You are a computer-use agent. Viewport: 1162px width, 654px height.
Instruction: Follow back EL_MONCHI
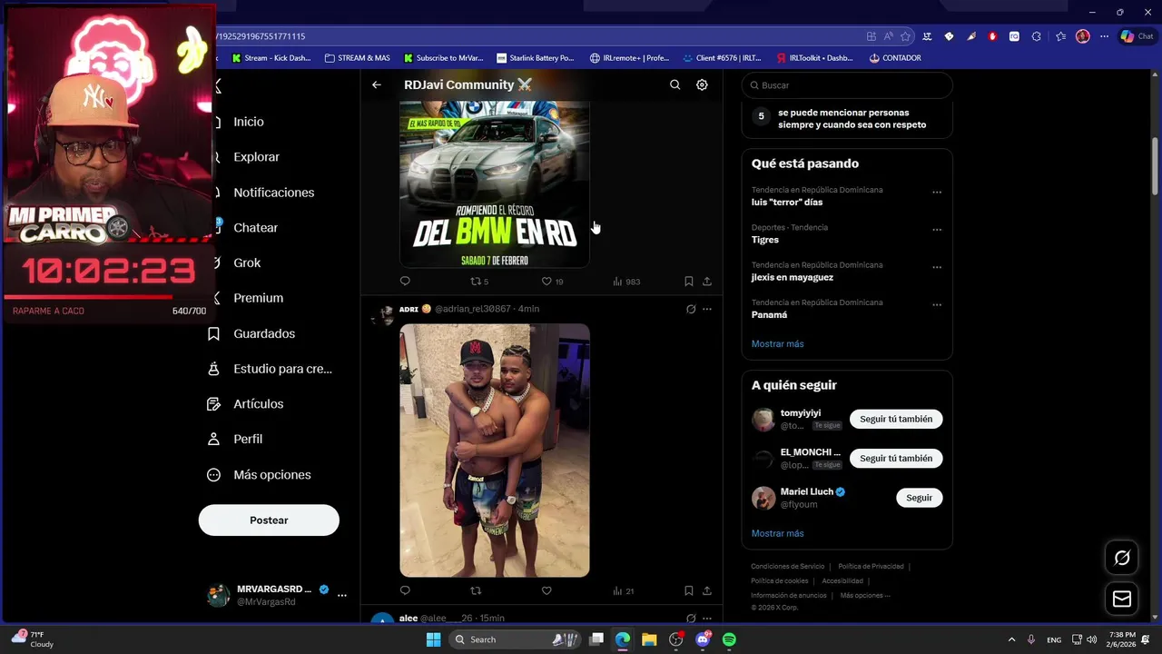[896, 459]
